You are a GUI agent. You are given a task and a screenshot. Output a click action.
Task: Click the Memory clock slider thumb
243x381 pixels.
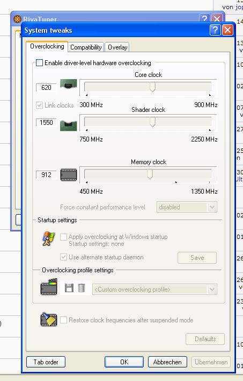[150, 174]
